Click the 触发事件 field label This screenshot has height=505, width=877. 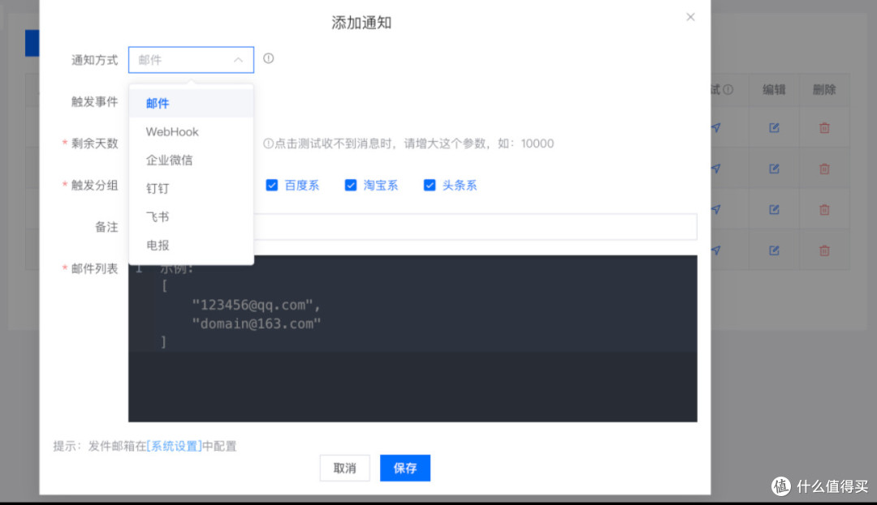pos(94,101)
